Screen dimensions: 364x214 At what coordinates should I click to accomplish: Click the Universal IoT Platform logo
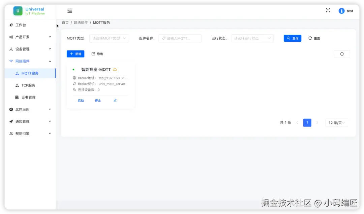[x=29, y=11]
